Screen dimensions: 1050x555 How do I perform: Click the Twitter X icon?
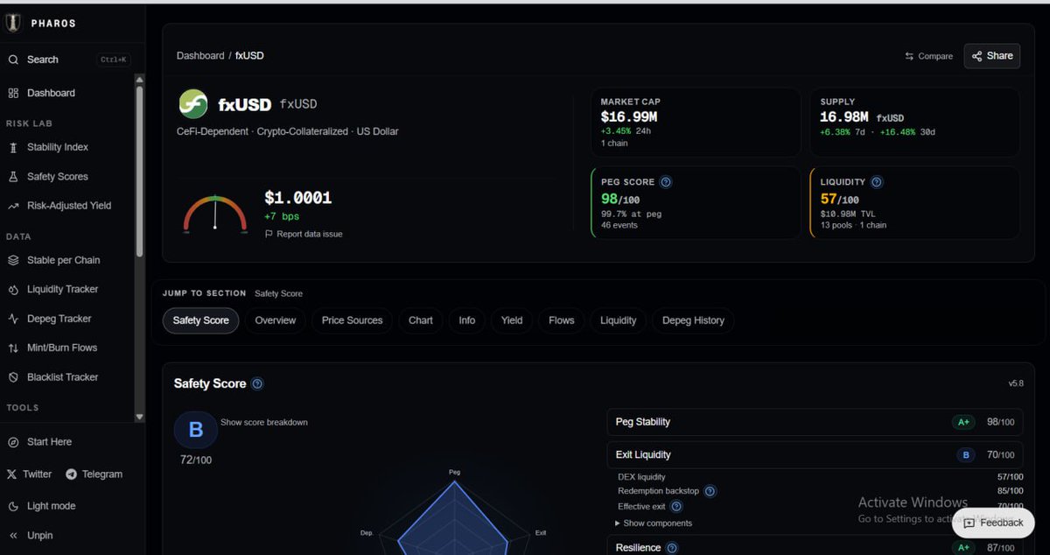click(x=11, y=474)
